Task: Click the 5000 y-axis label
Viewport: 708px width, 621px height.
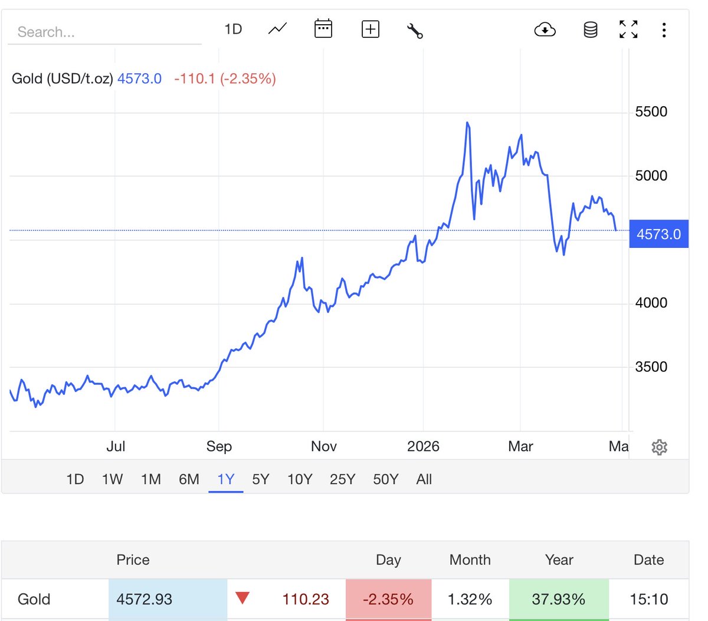Action: tap(651, 175)
